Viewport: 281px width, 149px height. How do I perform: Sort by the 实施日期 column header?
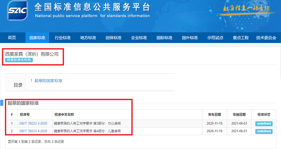click(239, 114)
